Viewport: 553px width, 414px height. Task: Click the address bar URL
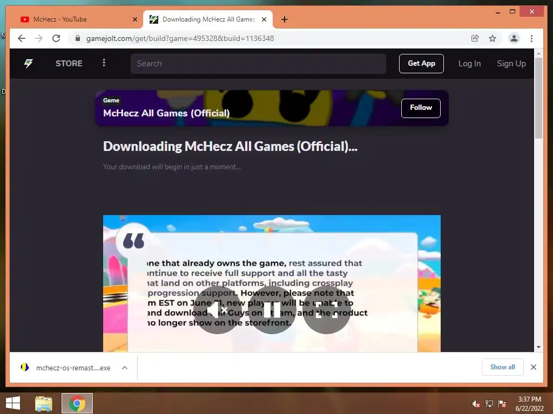coord(180,38)
